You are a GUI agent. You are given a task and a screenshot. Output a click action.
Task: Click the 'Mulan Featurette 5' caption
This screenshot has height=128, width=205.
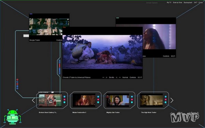pyautogui.click(x=79, y=112)
